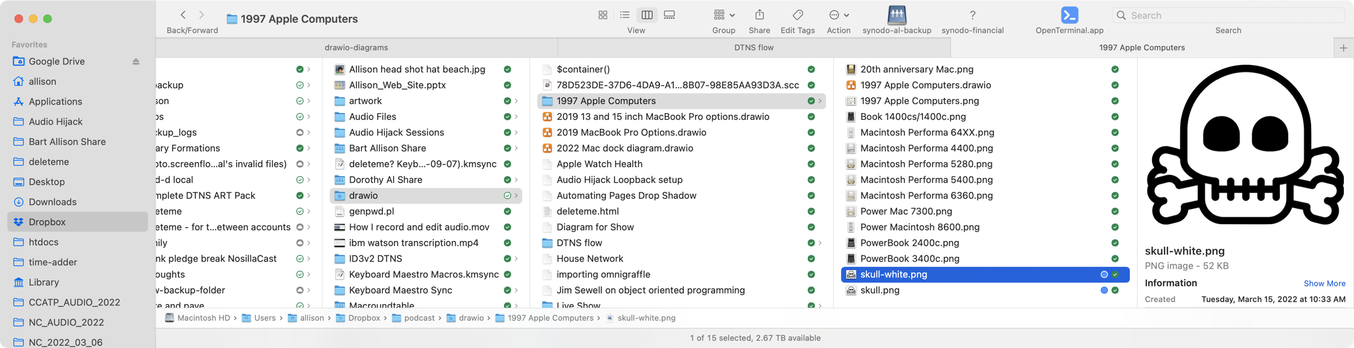
Task: Click the Share toolbar icon
Action: point(759,15)
